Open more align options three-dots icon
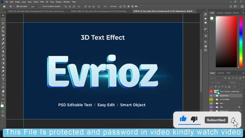This screenshot has height=138, width=245. [105, 7]
